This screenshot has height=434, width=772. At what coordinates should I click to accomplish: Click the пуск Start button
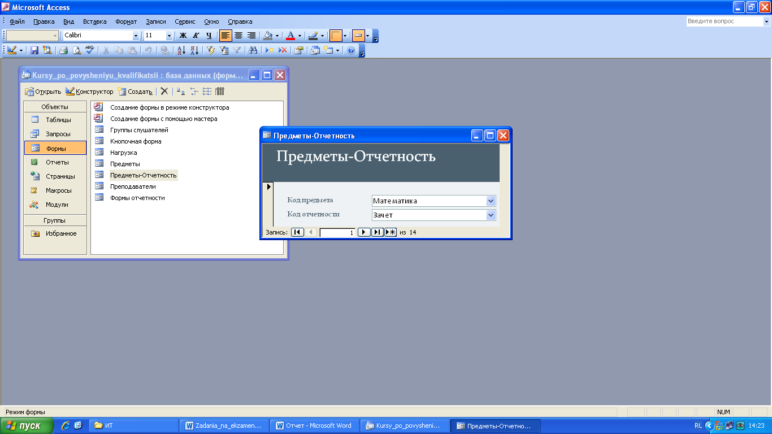tap(27, 426)
